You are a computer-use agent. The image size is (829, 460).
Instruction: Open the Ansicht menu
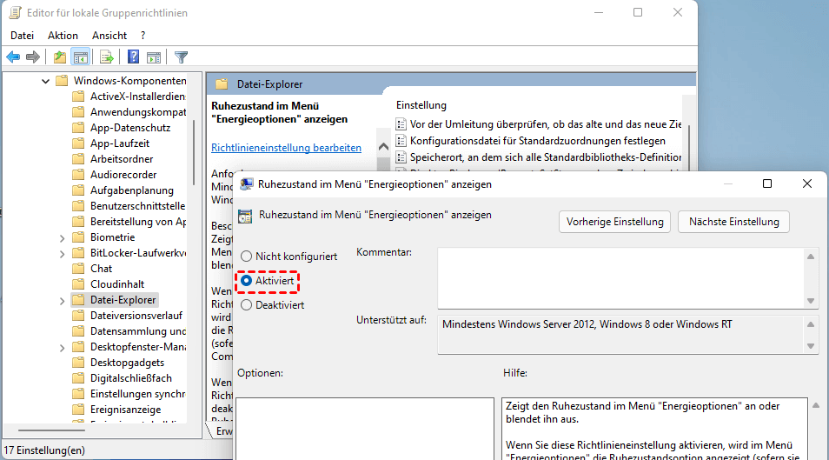(x=109, y=36)
